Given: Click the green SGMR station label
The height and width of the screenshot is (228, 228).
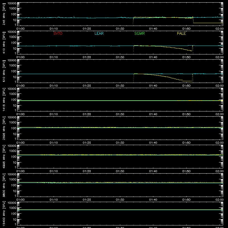Looking at the screenshot, I should tap(139, 33).
